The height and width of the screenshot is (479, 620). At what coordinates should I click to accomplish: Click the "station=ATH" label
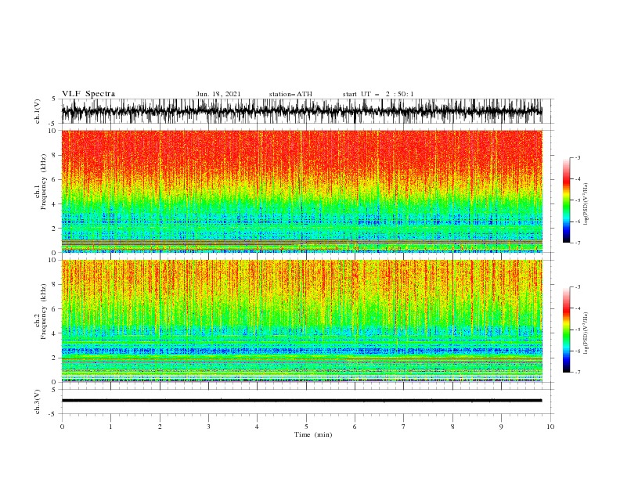[x=290, y=94]
